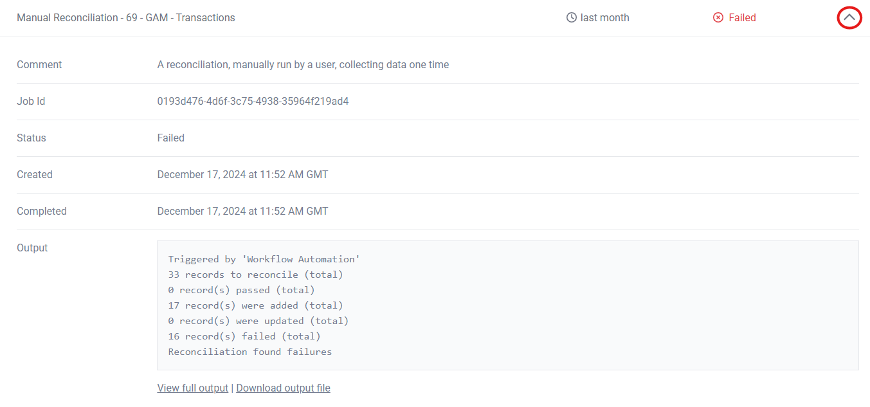Select the Manual Reconciliation job title
Screen dimensions: 870x407
pos(126,18)
